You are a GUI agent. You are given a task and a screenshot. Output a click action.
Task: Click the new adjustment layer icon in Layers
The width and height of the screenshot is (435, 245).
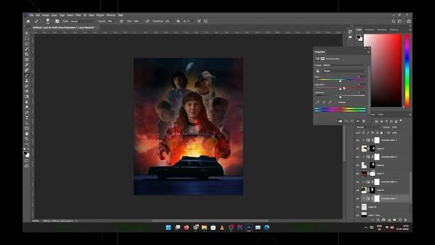click(389, 220)
